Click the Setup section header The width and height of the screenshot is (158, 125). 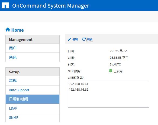tap(33, 72)
